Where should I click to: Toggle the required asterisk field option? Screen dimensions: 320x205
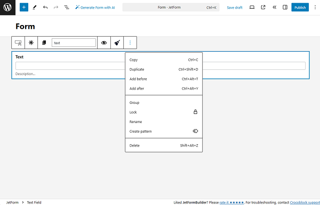[x=31, y=43]
